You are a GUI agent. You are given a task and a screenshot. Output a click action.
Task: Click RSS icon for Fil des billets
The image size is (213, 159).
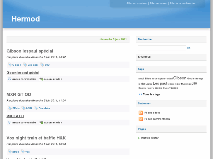pyautogui.click(x=141, y=113)
